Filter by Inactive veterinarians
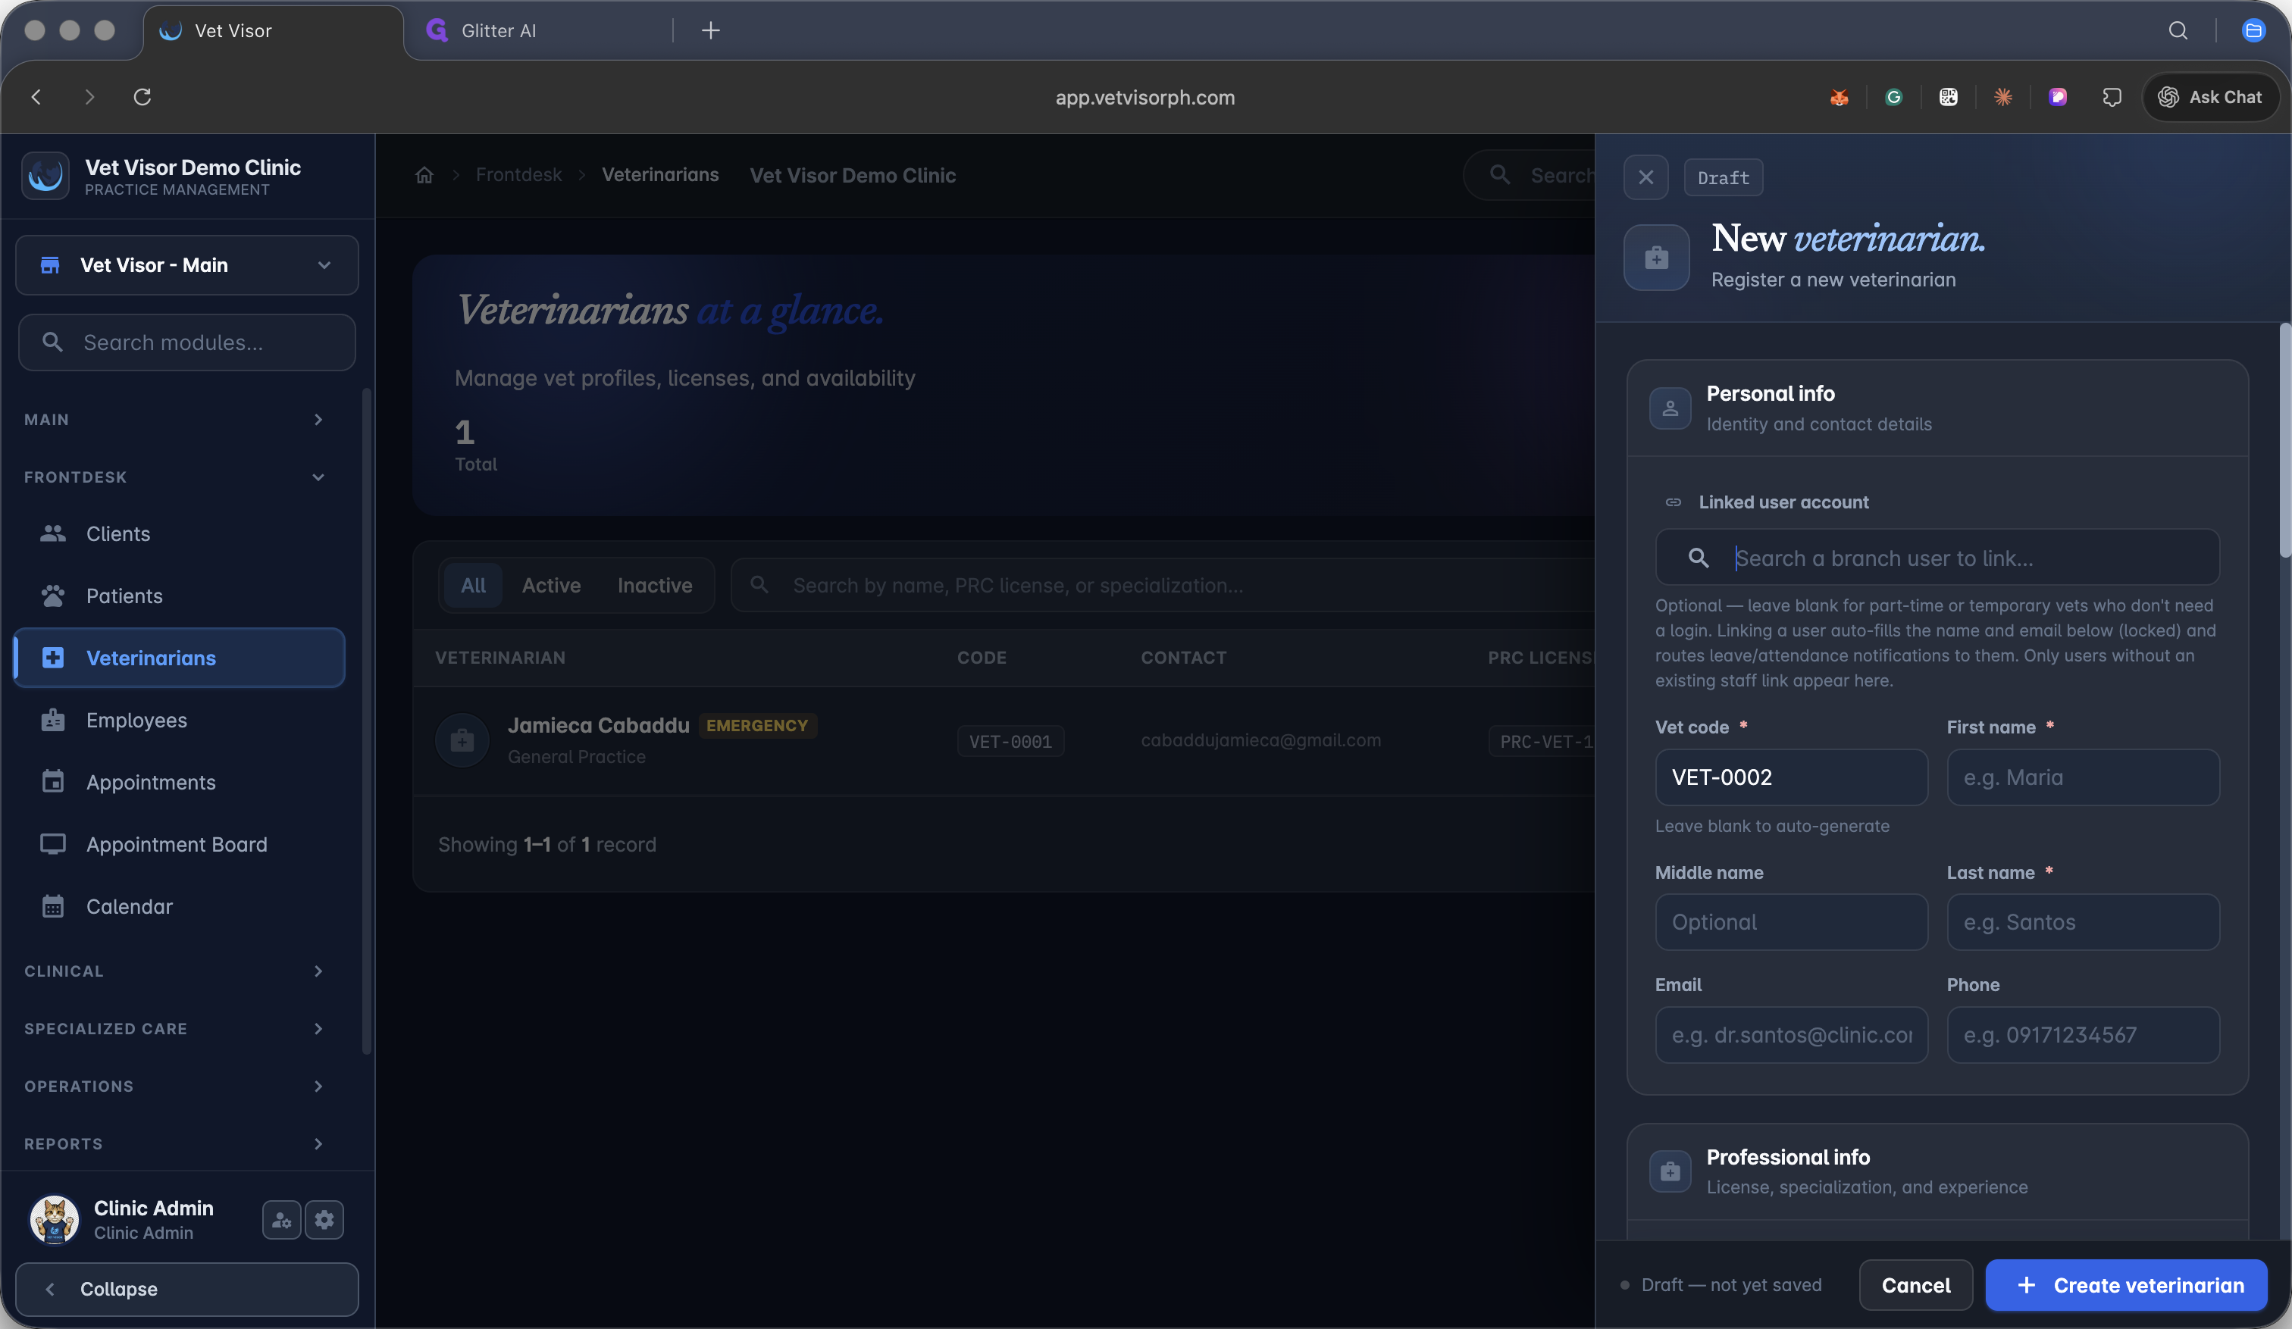2292x1329 pixels. (655, 586)
